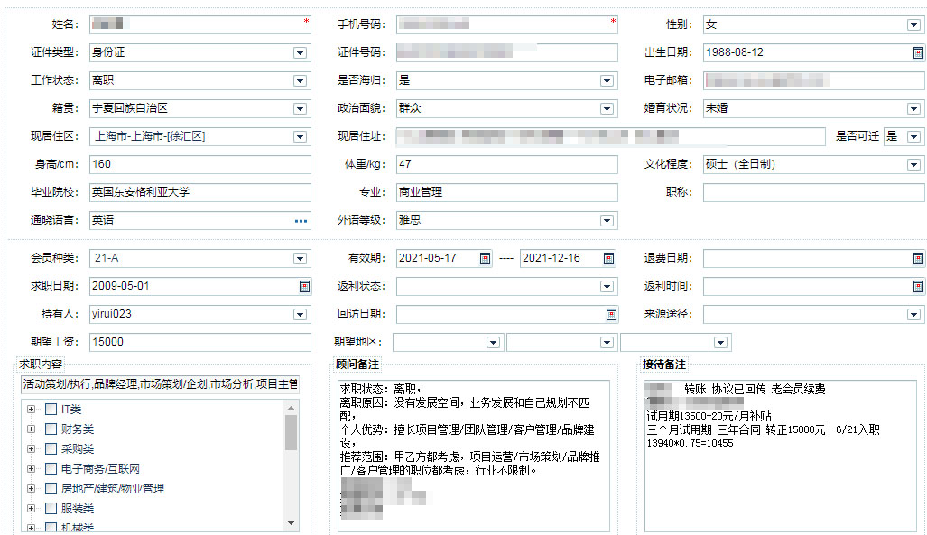The width and height of the screenshot is (927, 535).
Task: Open the 政治面貌 dropdown showing 群众
Action: (607, 109)
